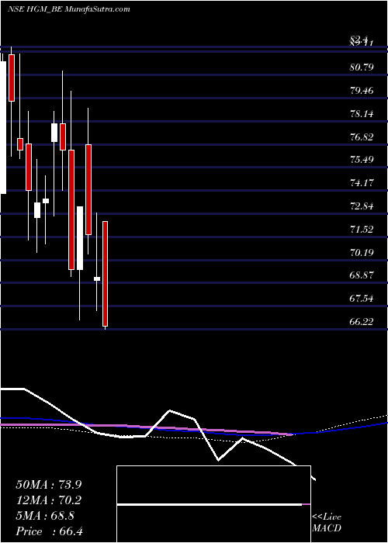Click the Price : 66.4 readout
This screenshot has width=388, height=543.
[x=49, y=531]
